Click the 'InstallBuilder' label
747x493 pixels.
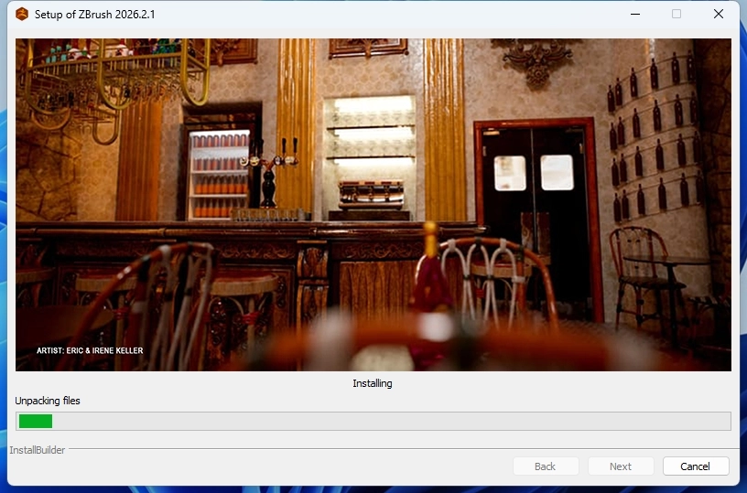(x=38, y=450)
